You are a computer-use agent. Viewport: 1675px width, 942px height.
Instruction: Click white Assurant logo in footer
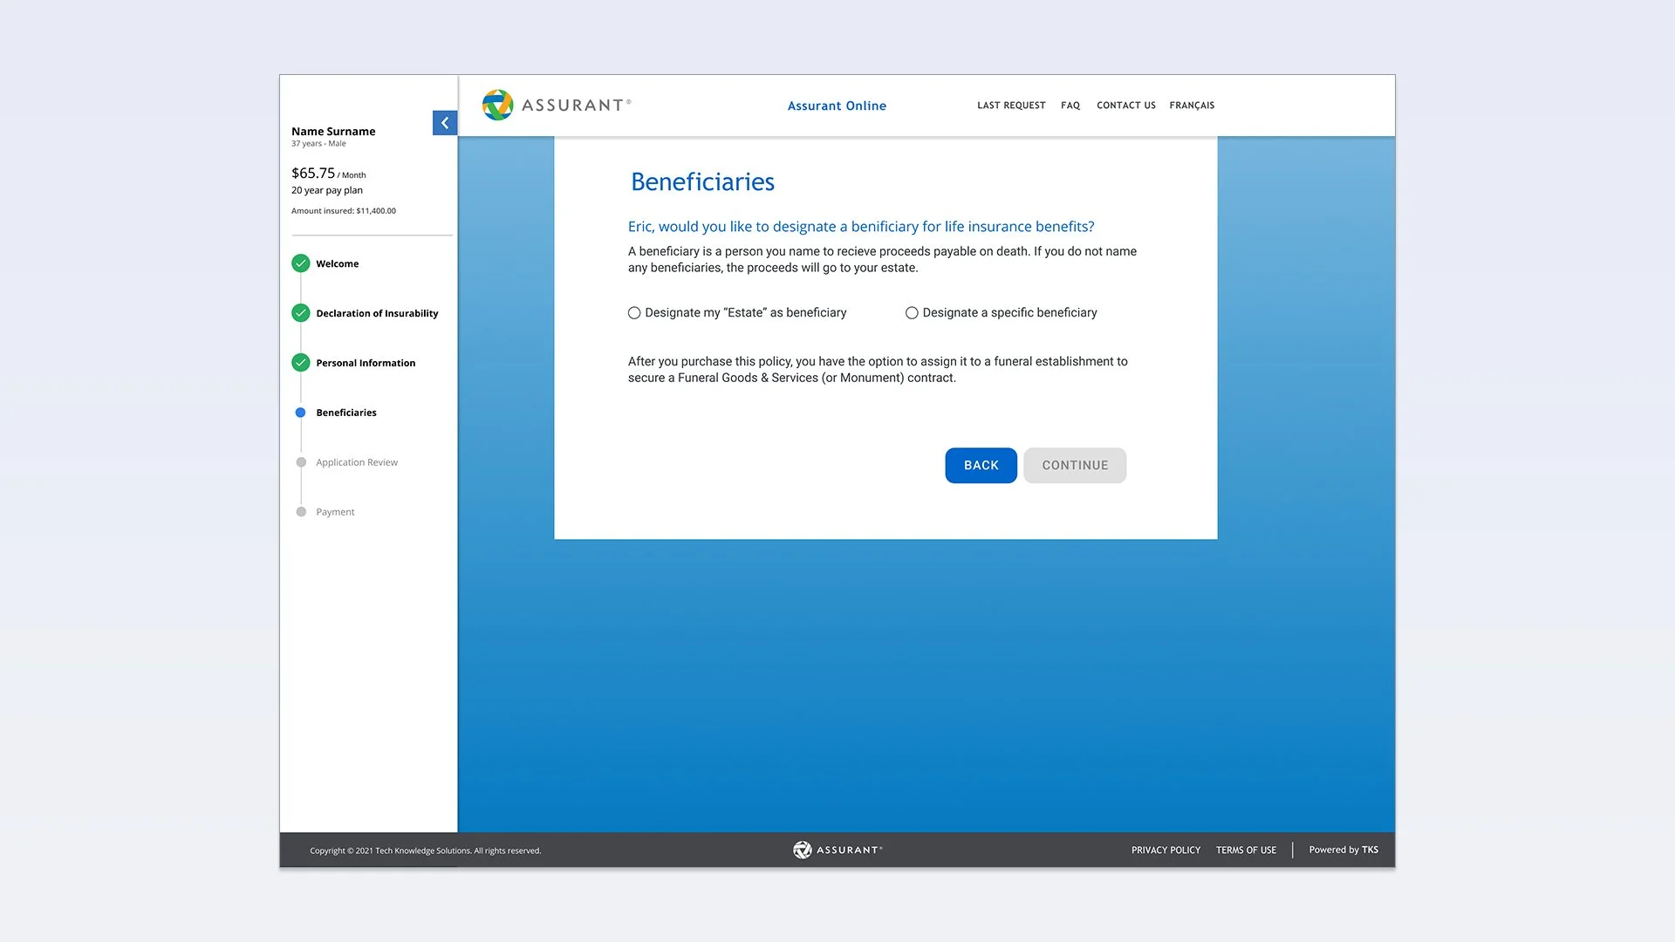(x=837, y=850)
